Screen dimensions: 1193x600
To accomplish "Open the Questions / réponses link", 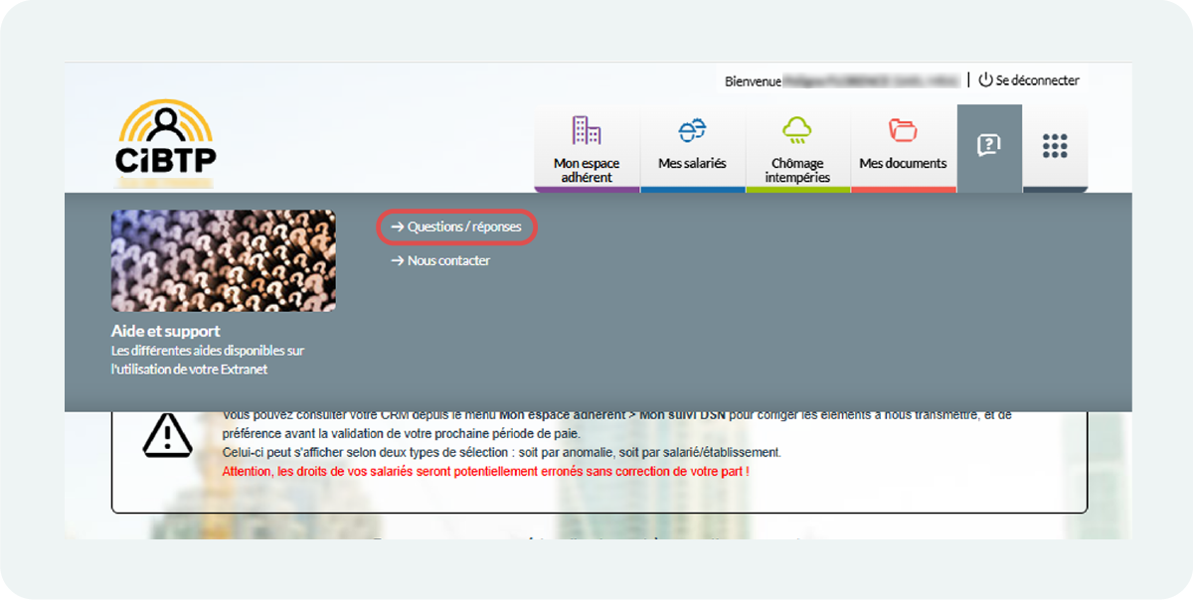I will (x=463, y=227).
